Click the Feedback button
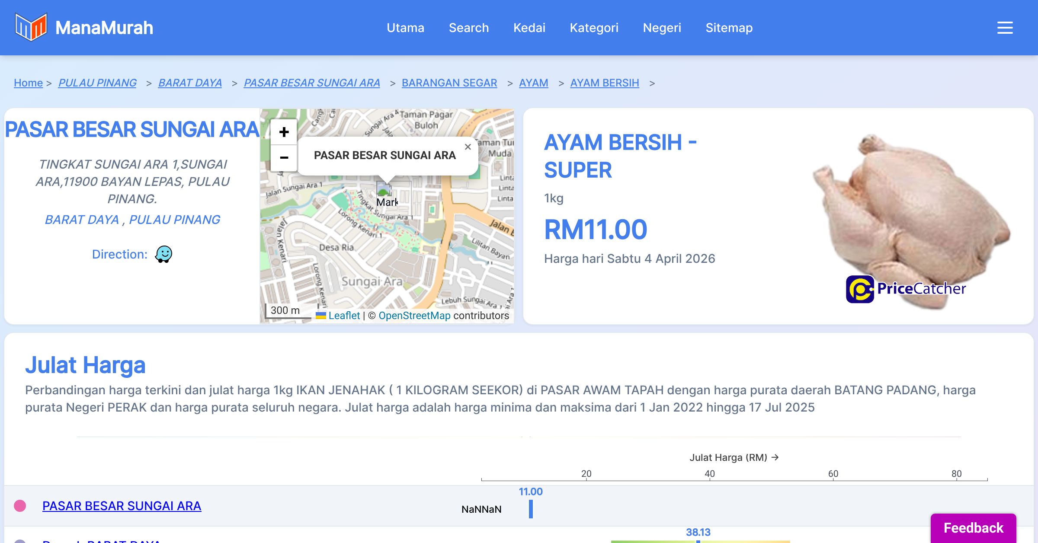 tap(973, 528)
